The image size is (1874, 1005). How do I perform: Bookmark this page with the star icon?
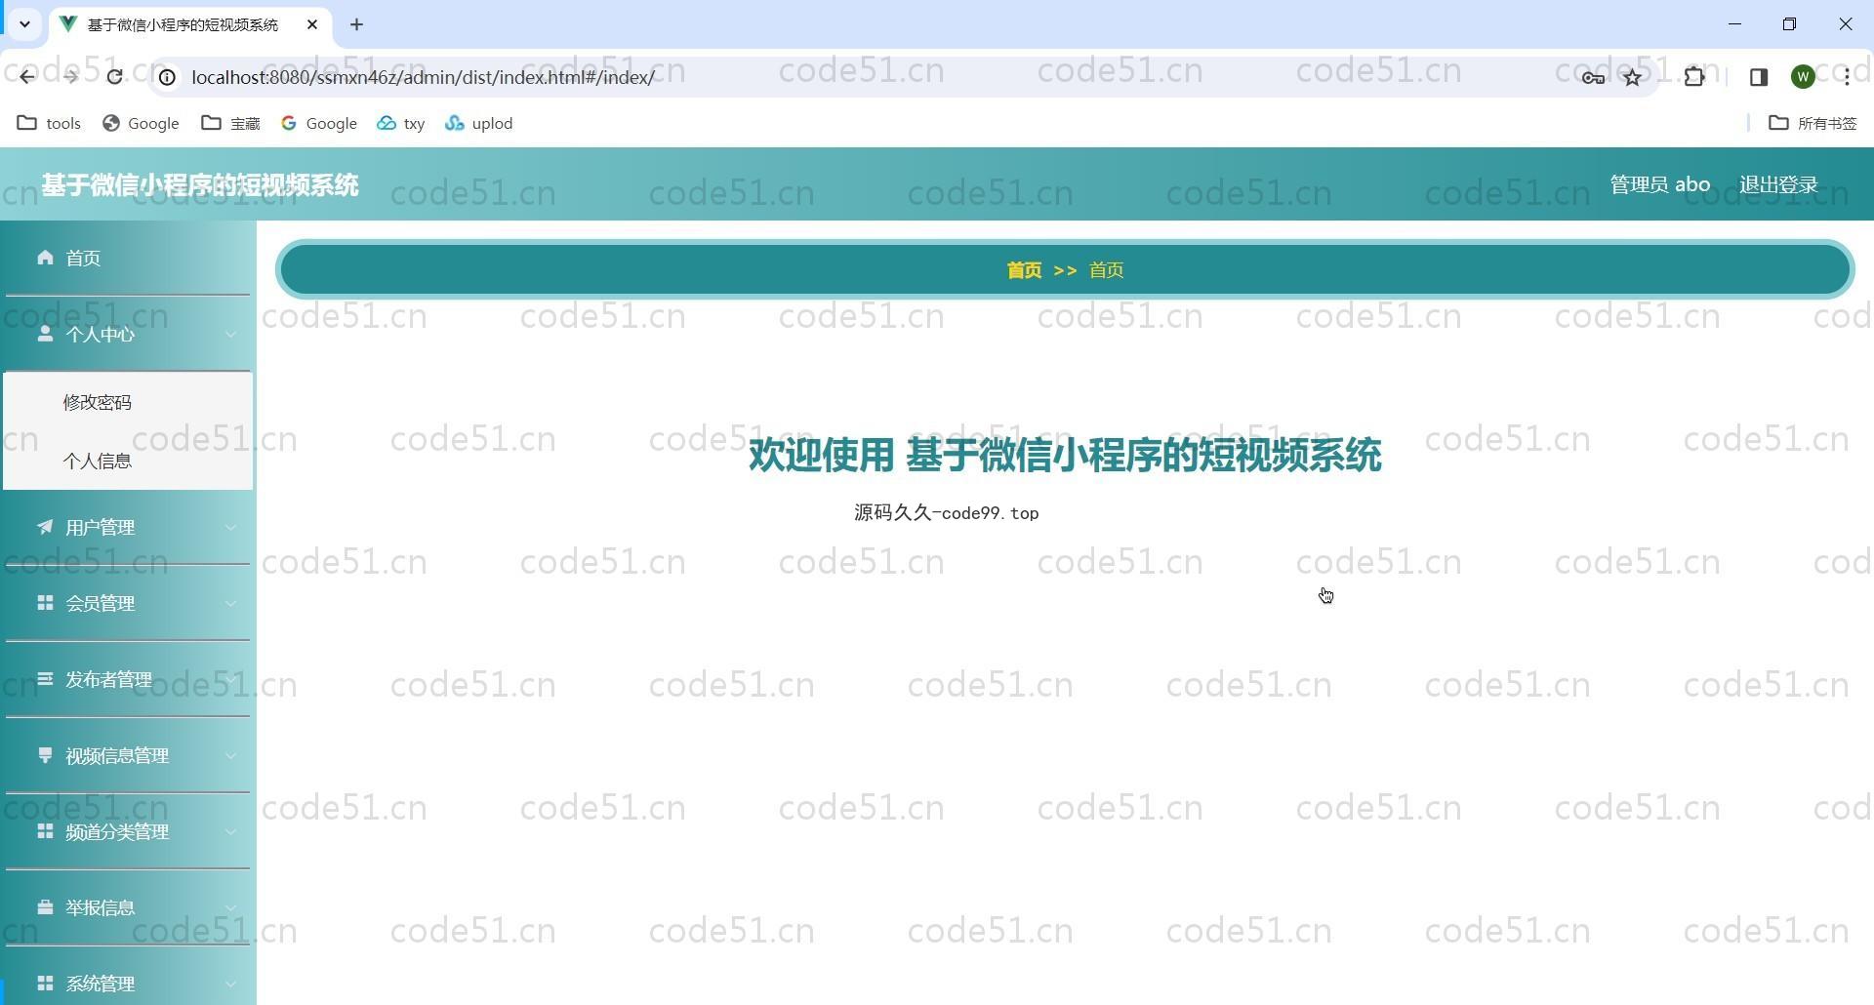[x=1633, y=77]
